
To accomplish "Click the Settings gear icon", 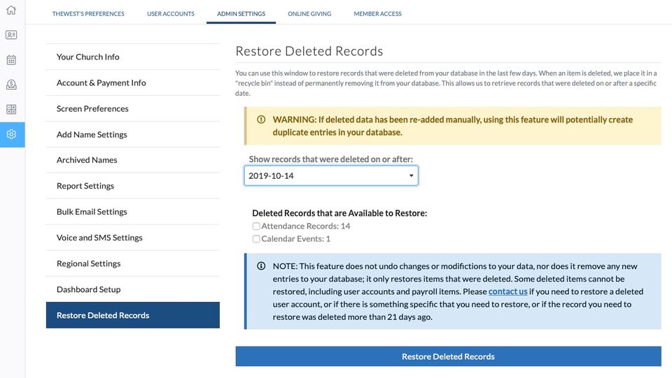I will click(11, 134).
